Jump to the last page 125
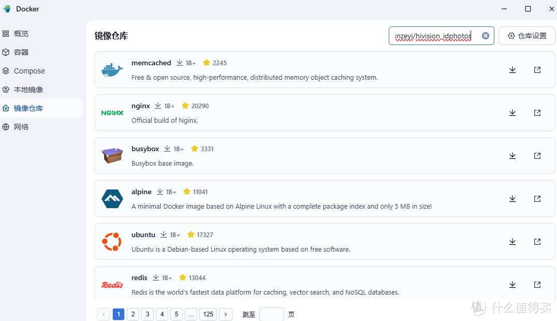The height and width of the screenshot is (321, 557). pyautogui.click(x=208, y=314)
